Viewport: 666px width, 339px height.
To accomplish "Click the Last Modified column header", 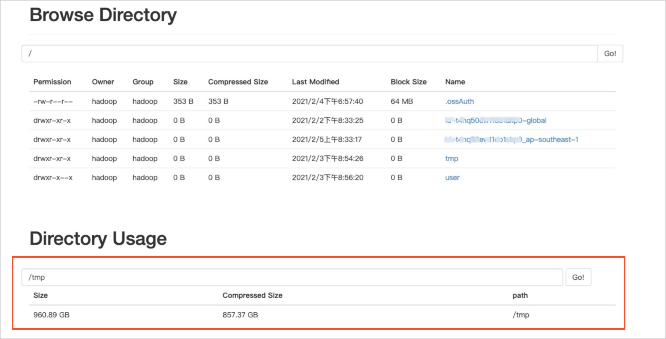I will 316,82.
